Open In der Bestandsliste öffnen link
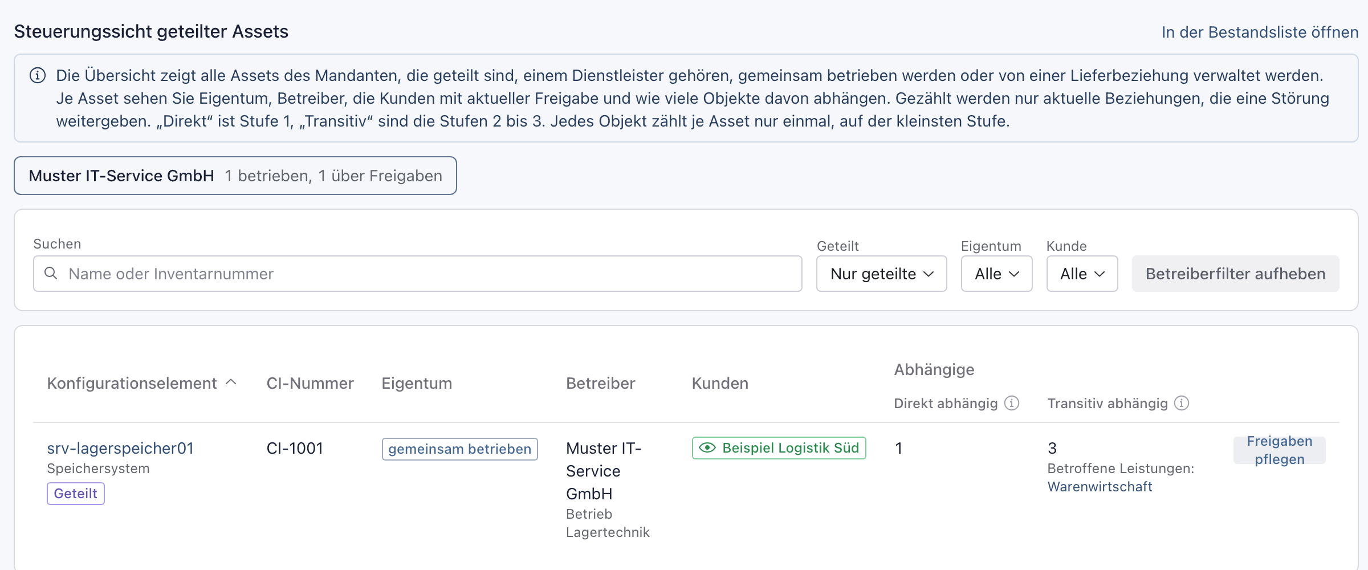The image size is (1368, 570). pos(1260,32)
